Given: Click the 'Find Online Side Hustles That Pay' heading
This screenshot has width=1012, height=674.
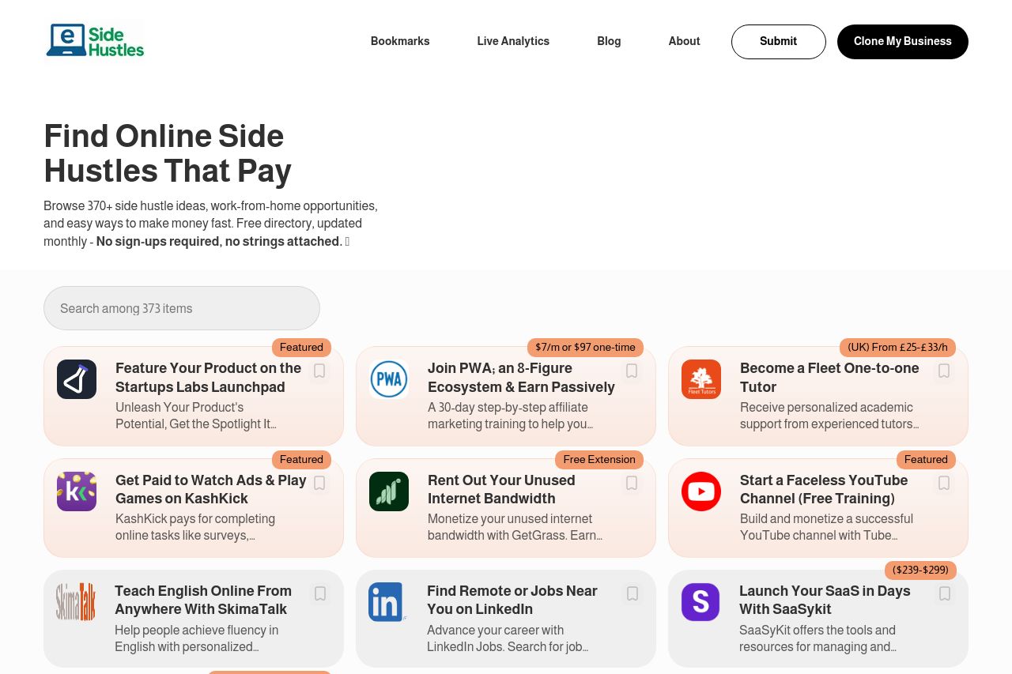Looking at the screenshot, I should coord(168,153).
